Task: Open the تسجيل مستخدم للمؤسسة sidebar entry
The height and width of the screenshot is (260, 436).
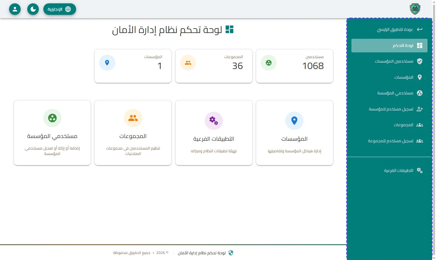Action: tap(389, 109)
